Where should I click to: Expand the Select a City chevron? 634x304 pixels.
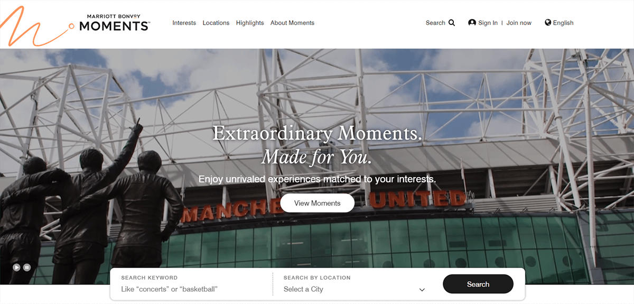tap(422, 290)
